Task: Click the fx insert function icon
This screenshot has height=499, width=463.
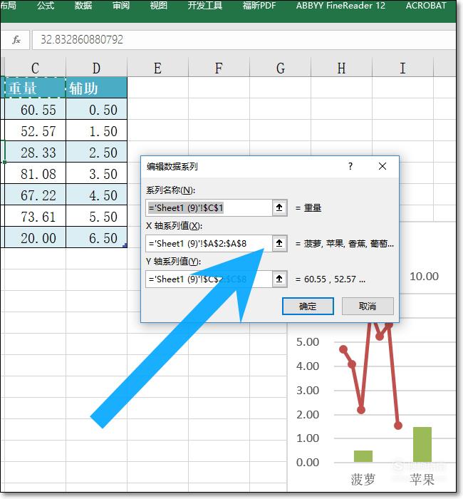Action: 16,40
